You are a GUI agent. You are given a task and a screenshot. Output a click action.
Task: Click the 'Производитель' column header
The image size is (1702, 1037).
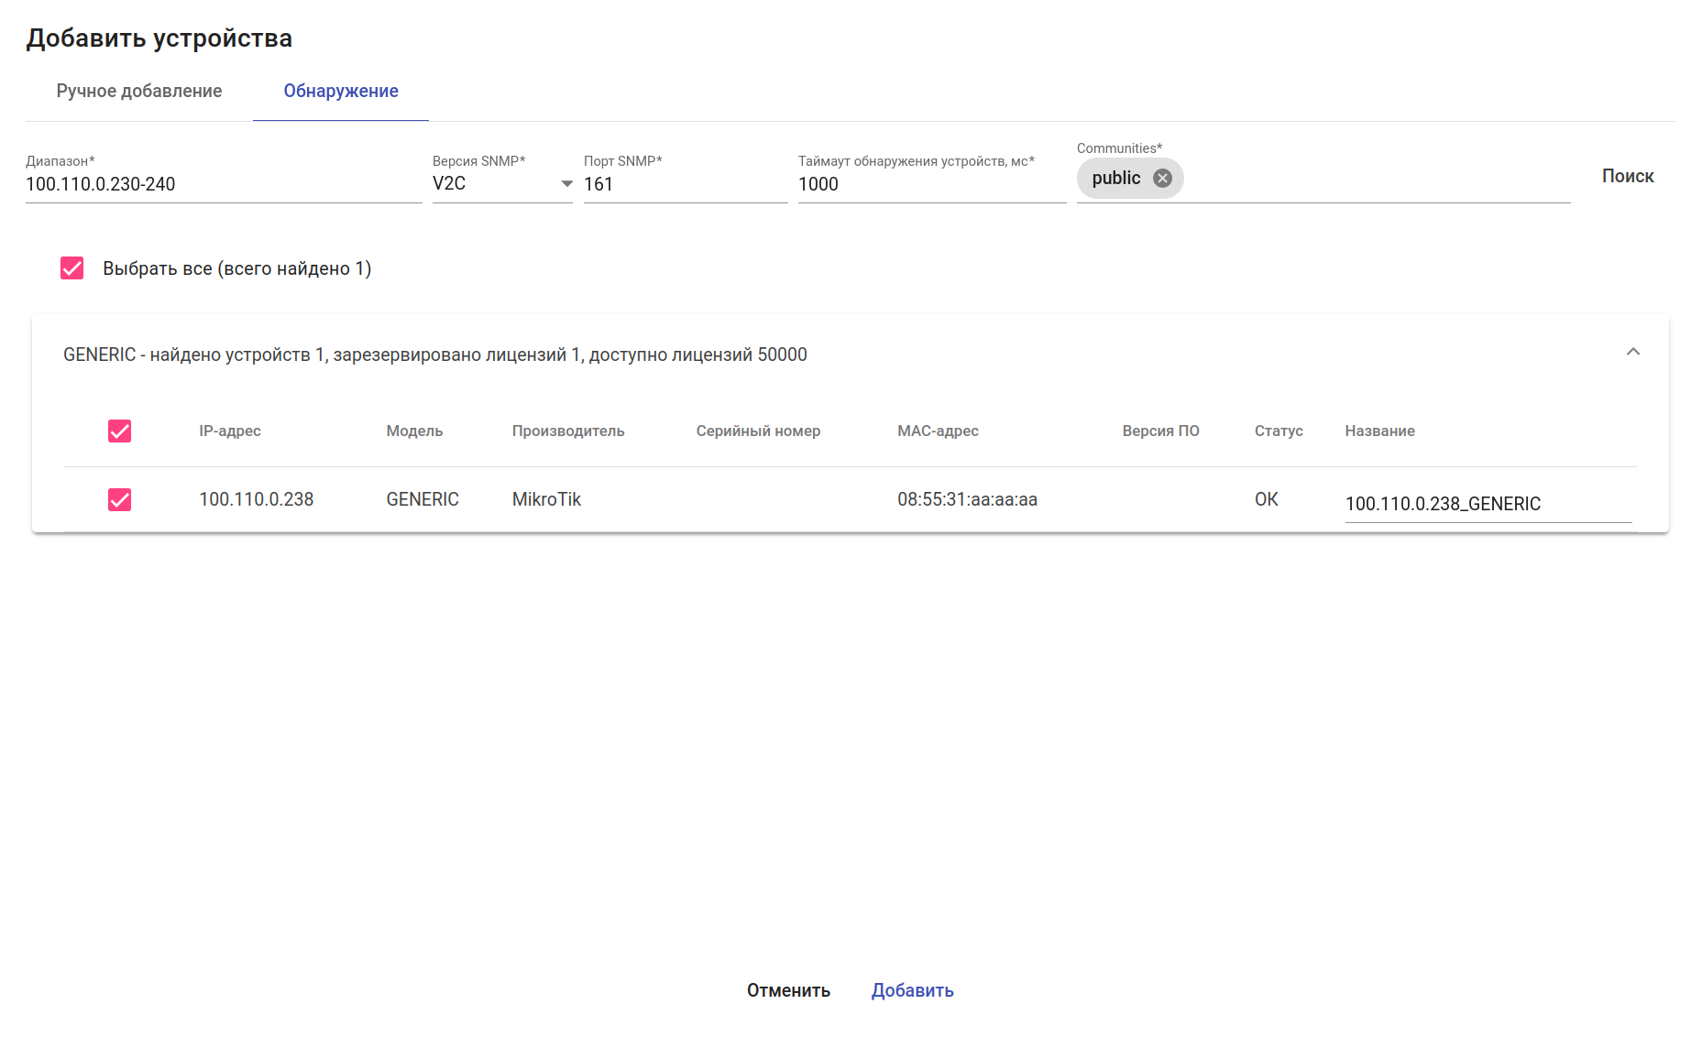pyautogui.click(x=568, y=431)
